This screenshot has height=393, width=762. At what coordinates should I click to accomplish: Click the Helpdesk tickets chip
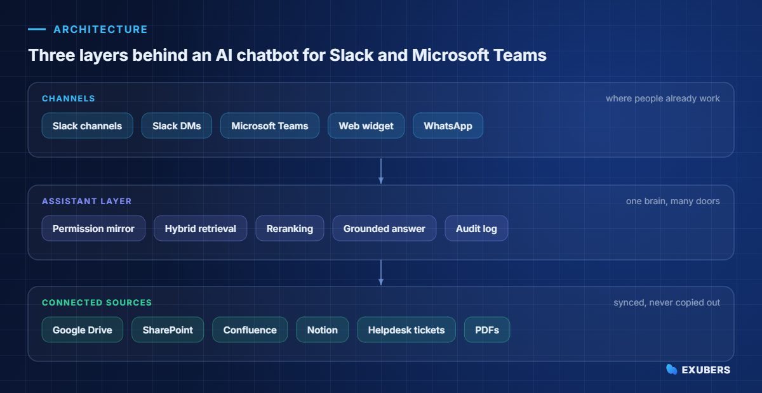click(406, 330)
